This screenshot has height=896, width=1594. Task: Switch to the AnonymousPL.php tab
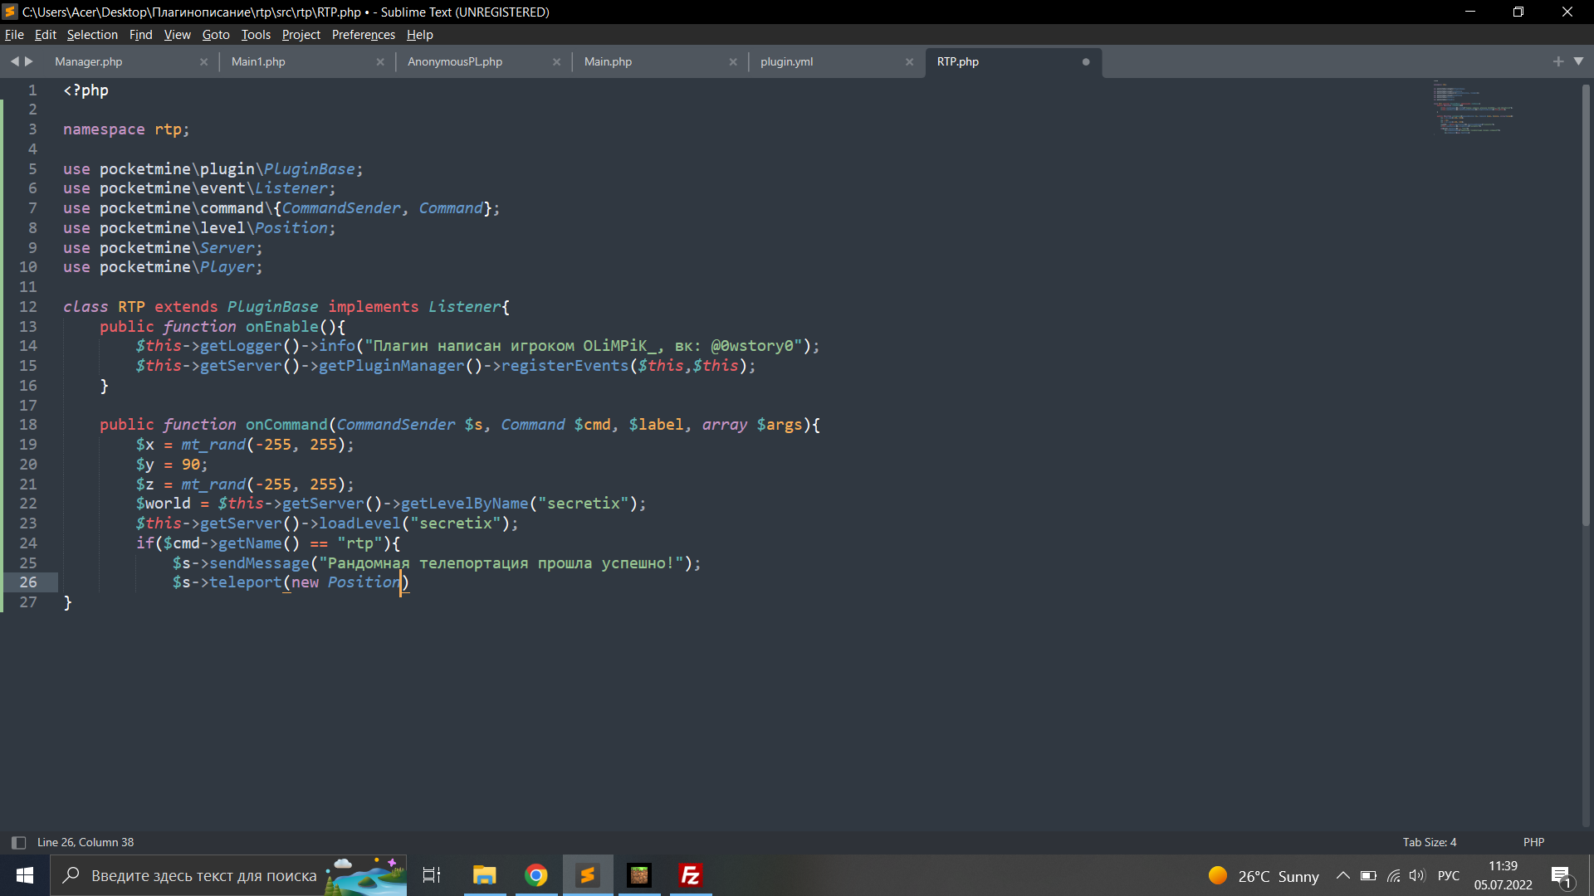(x=455, y=61)
